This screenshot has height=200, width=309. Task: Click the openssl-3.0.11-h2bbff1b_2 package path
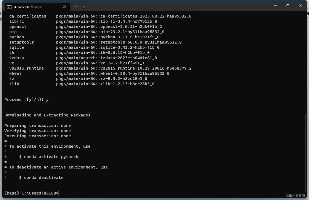click(x=109, y=27)
